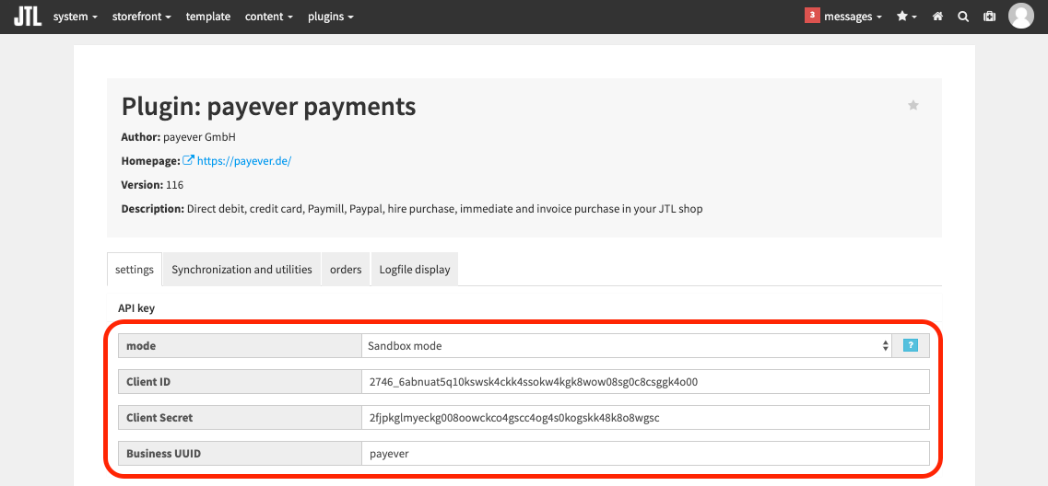Screen dimensions: 1048x486
Task: Click the Client ID input field
Action: pyautogui.click(x=645, y=382)
